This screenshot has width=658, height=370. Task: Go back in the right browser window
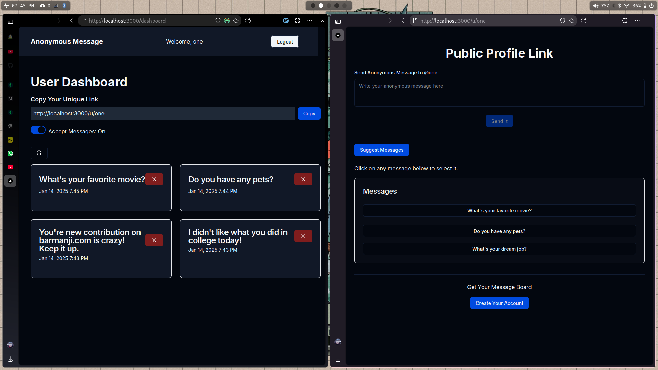[x=403, y=21]
